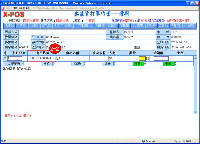
Task: Click the 商品代號 product code field
Action: (41, 58)
